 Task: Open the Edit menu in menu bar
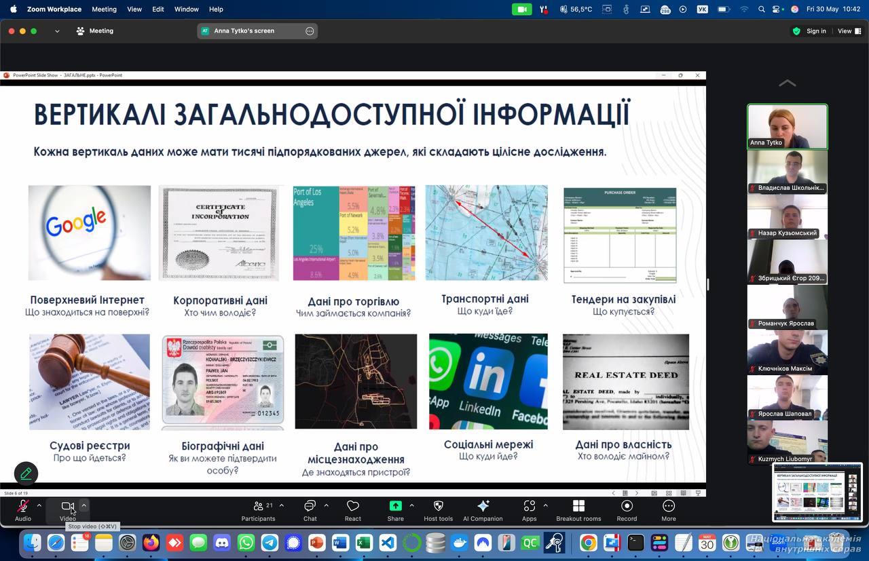(158, 9)
